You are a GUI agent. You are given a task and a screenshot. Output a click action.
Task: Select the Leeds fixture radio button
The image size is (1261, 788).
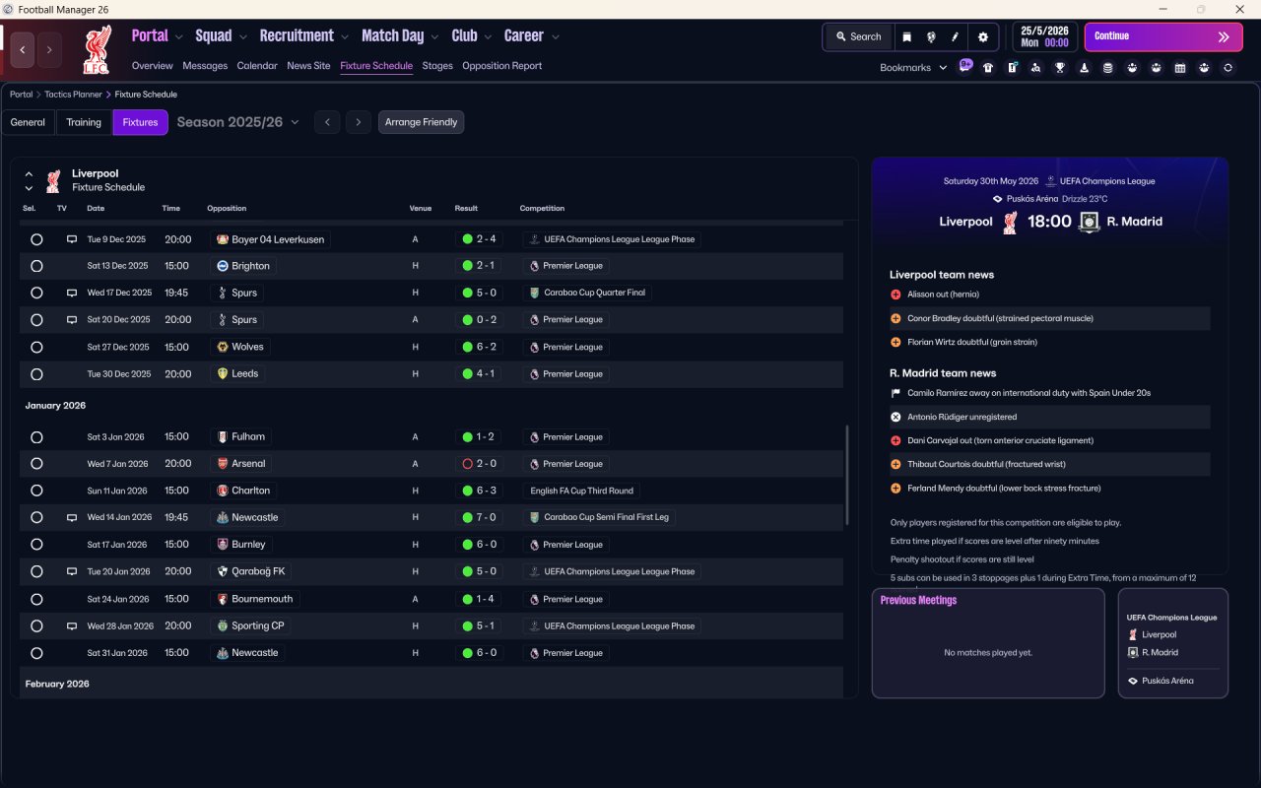[x=36, y=374]
